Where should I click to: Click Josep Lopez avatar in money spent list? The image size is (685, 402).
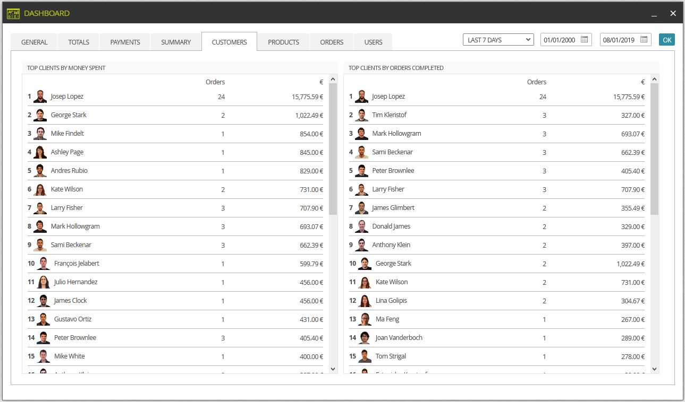click(x=40, y=97)
